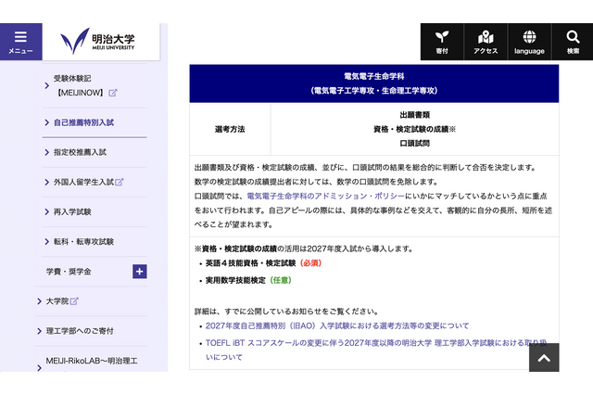593x395 pixels.
Task: Open 電気電子生命学科のアドミッション・ポリシー link
Action: tap(325, 196)
